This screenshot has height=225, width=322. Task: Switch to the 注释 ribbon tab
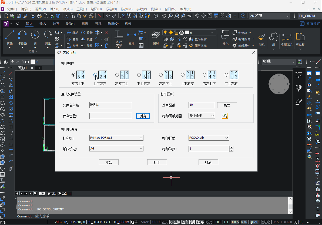[x=56, y=24]
